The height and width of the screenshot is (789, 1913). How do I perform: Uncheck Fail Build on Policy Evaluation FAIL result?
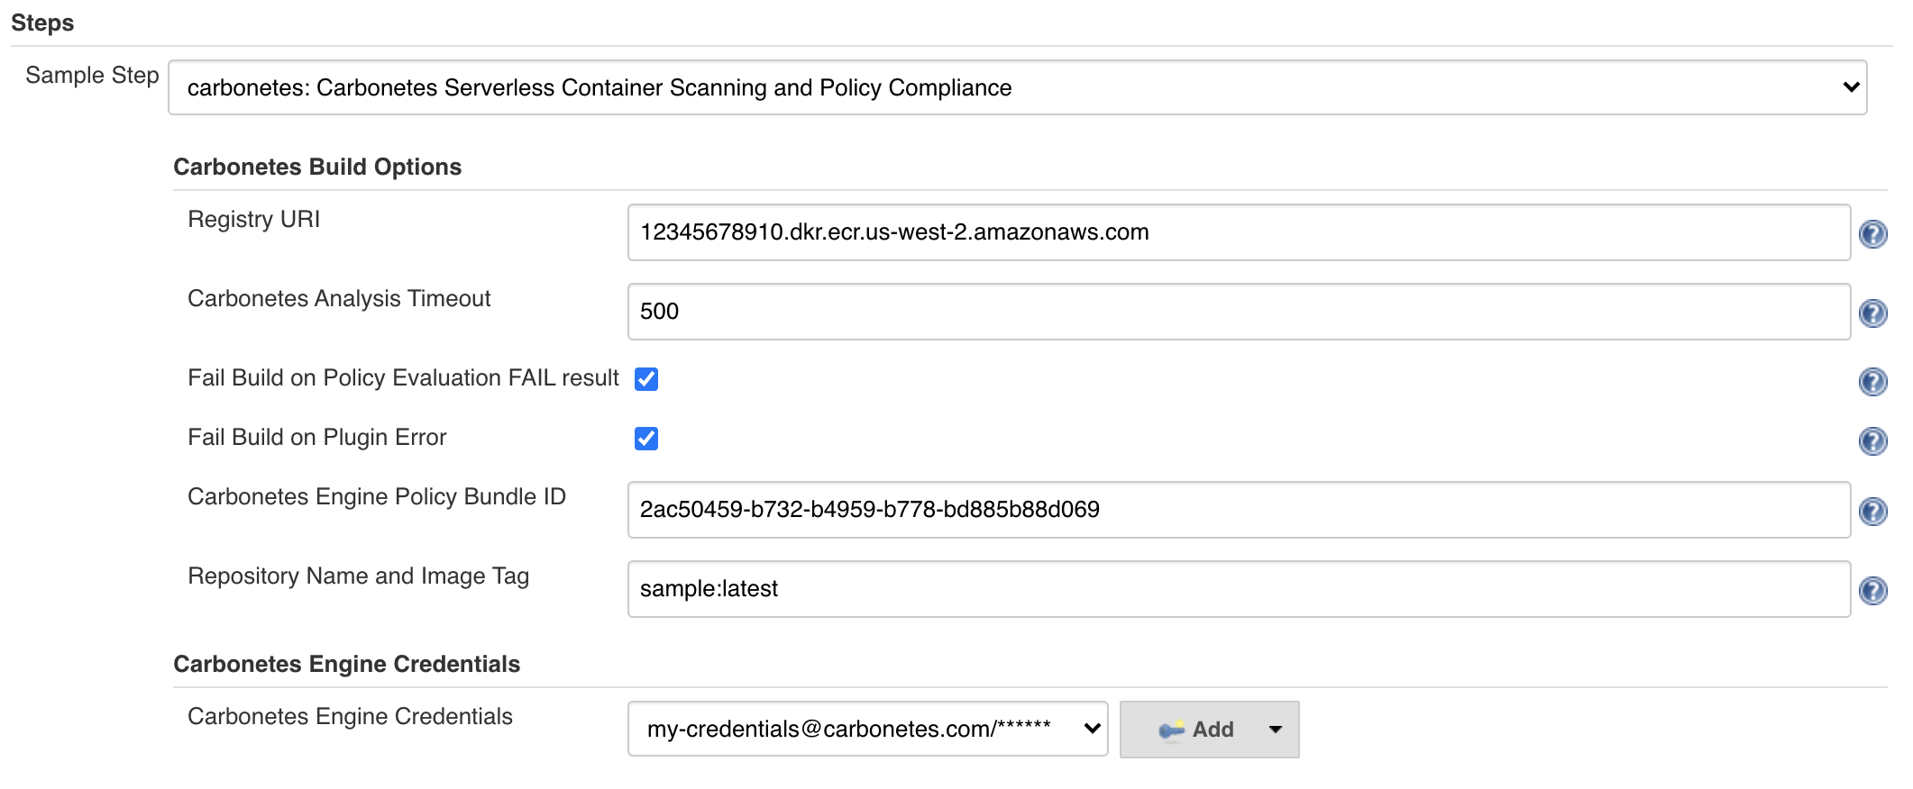[x=646, y=379]
